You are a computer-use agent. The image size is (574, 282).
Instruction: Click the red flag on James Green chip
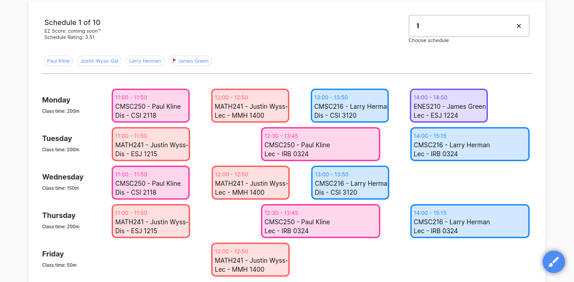click(x=174, y=61)
